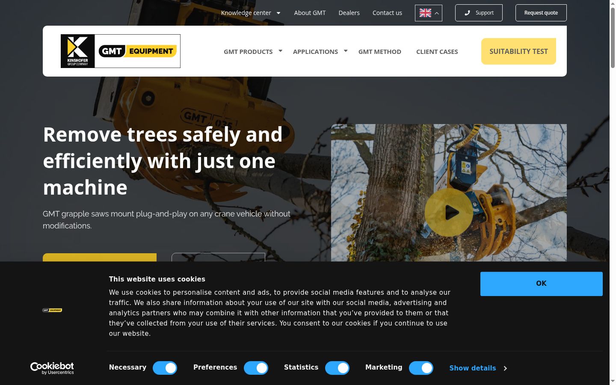
Task: Open the Dealers page
Action: click(349, 13)
